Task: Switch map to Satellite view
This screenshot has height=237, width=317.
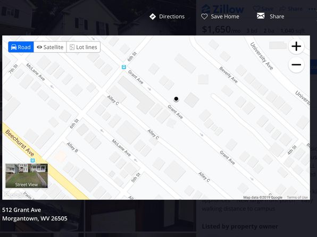Action: tap(50, 47)
